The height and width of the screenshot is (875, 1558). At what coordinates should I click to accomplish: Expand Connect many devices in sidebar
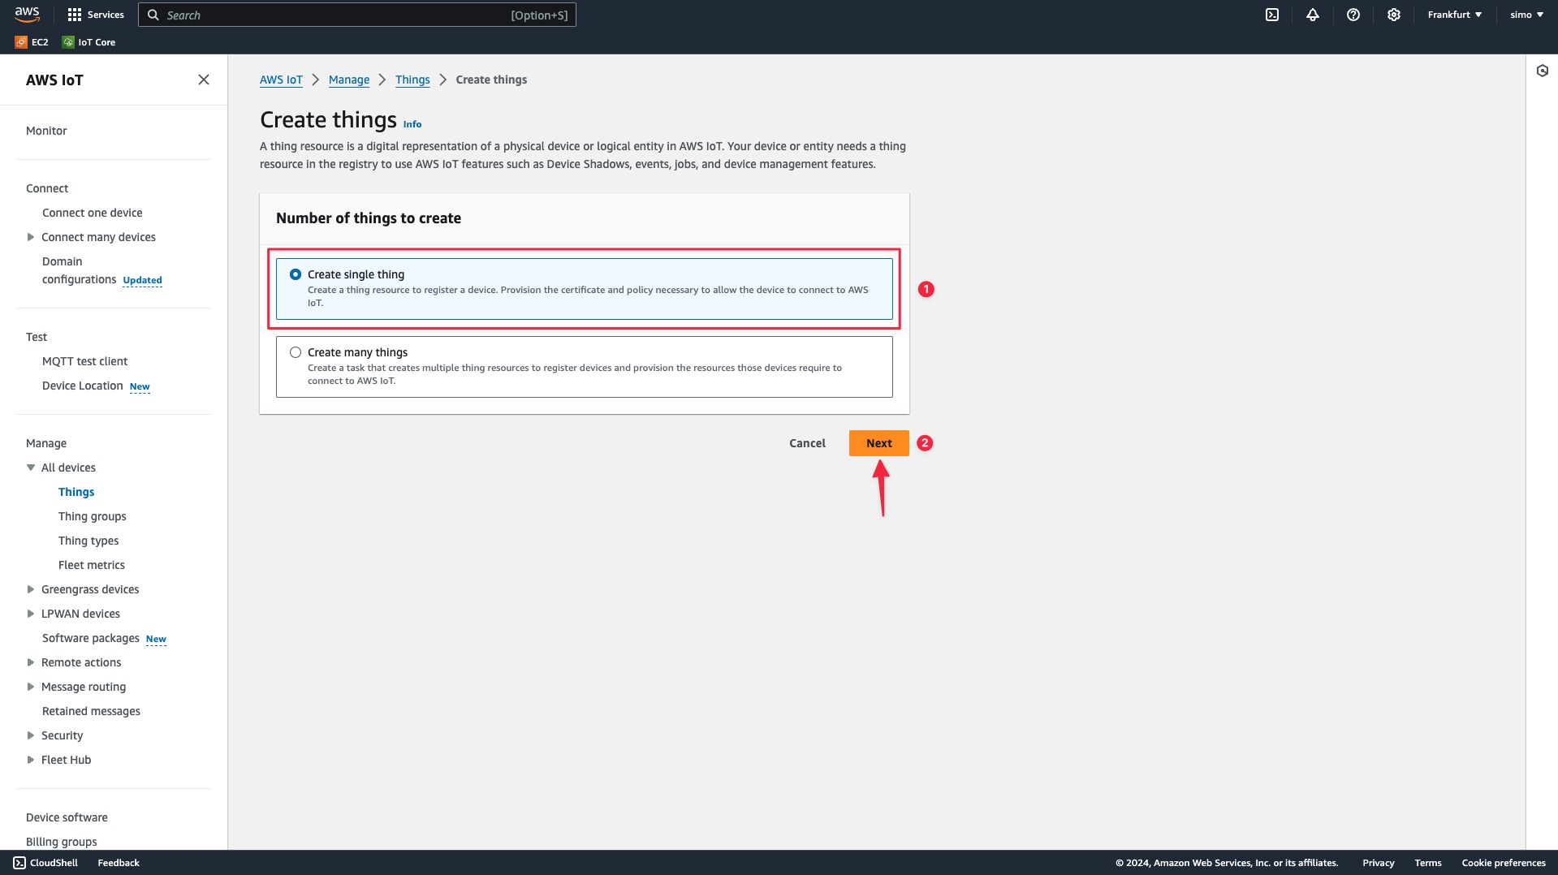point(31,237)
